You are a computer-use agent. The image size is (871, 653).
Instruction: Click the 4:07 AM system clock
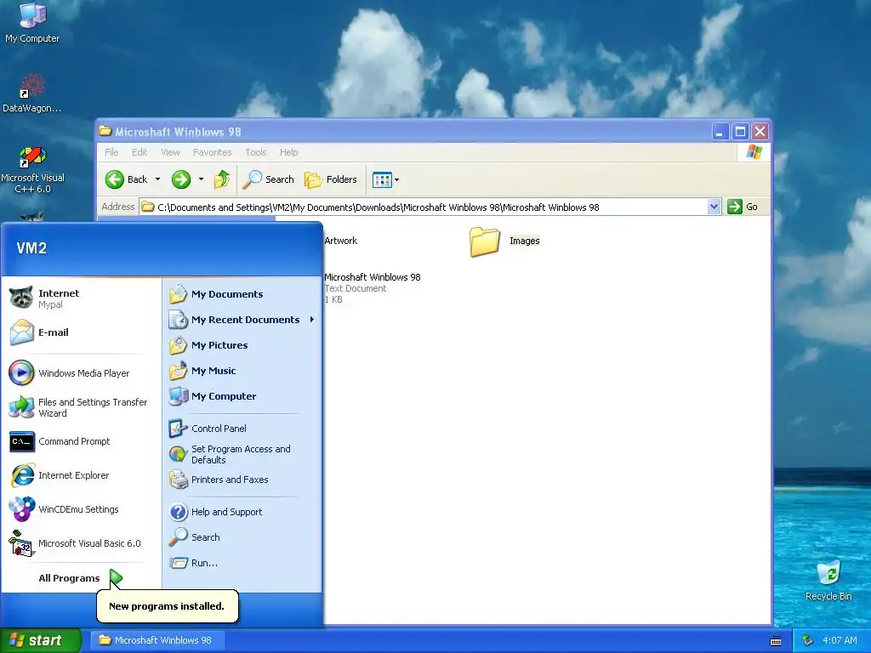(x=840, y=640)
